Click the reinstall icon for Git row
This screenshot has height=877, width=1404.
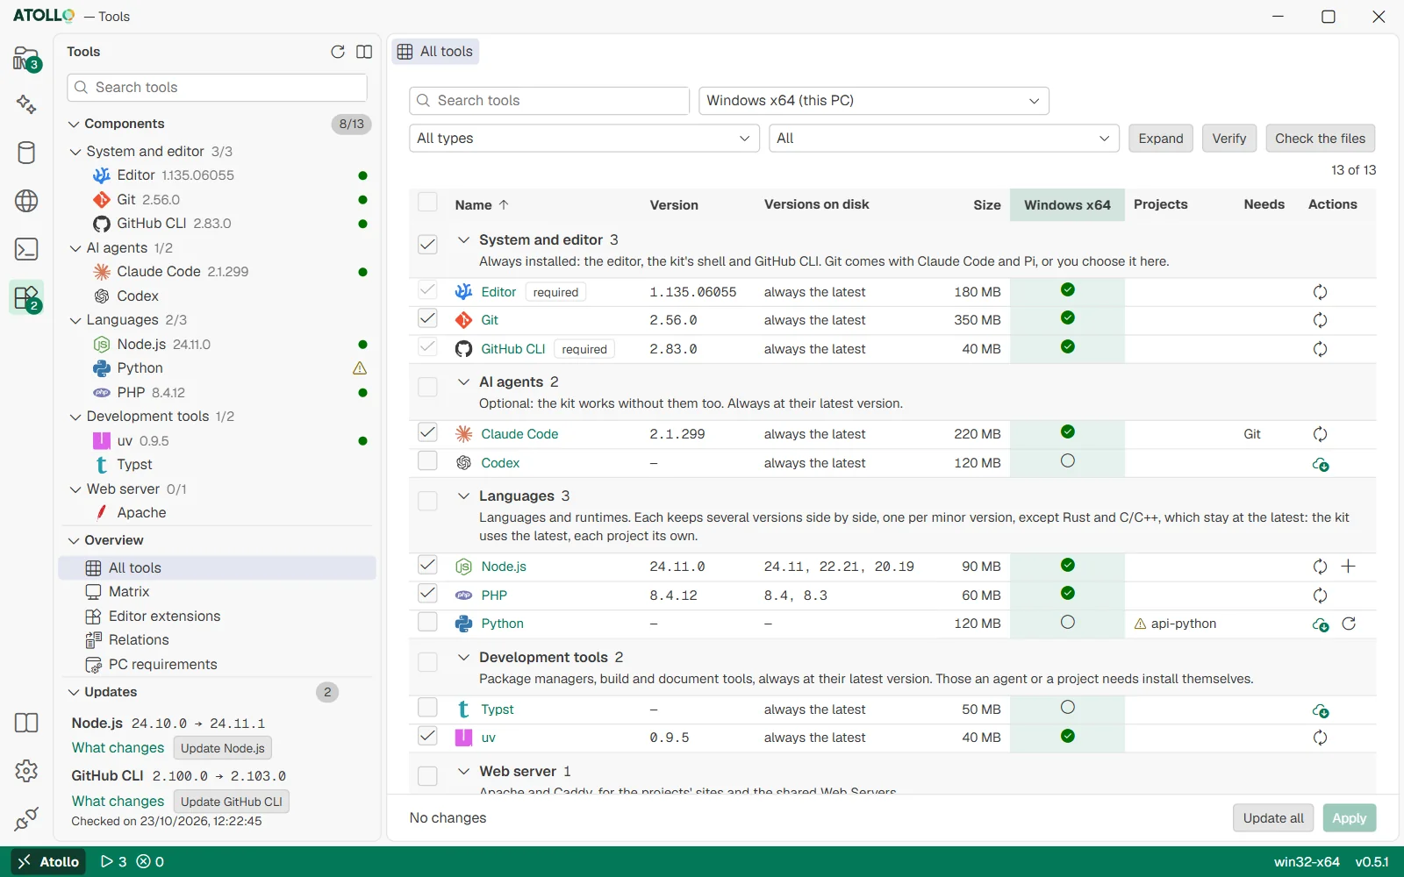[x=1320, y=320]
